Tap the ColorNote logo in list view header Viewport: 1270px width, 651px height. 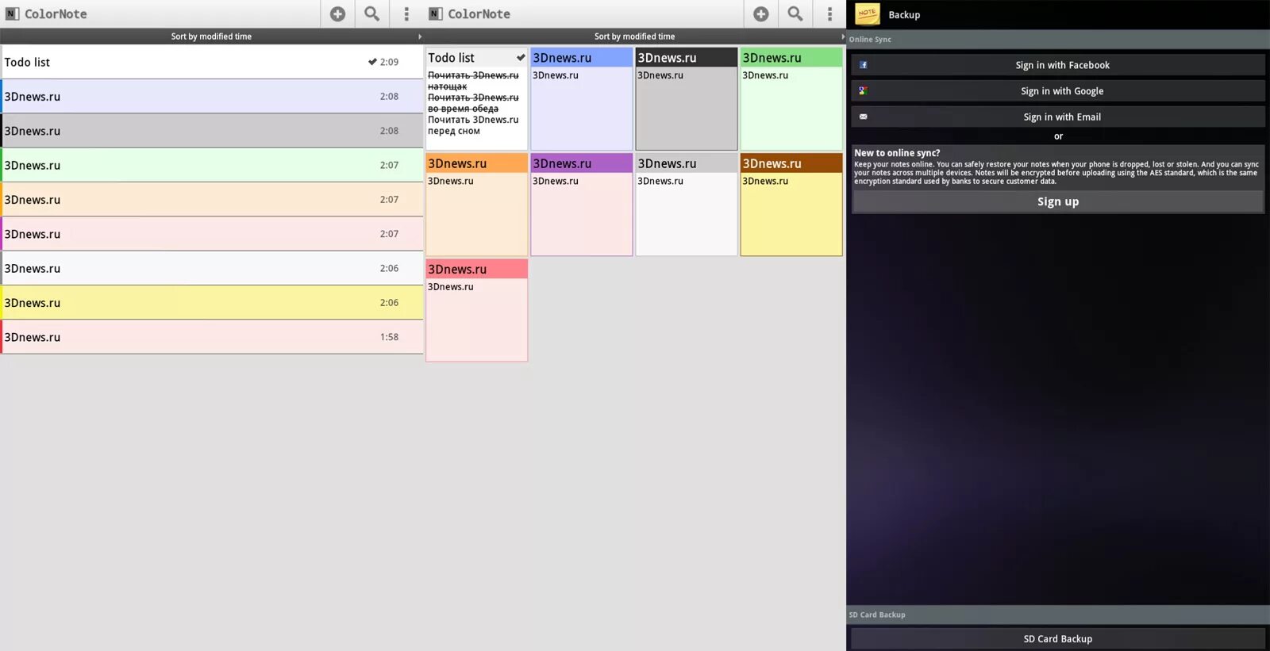12,13
